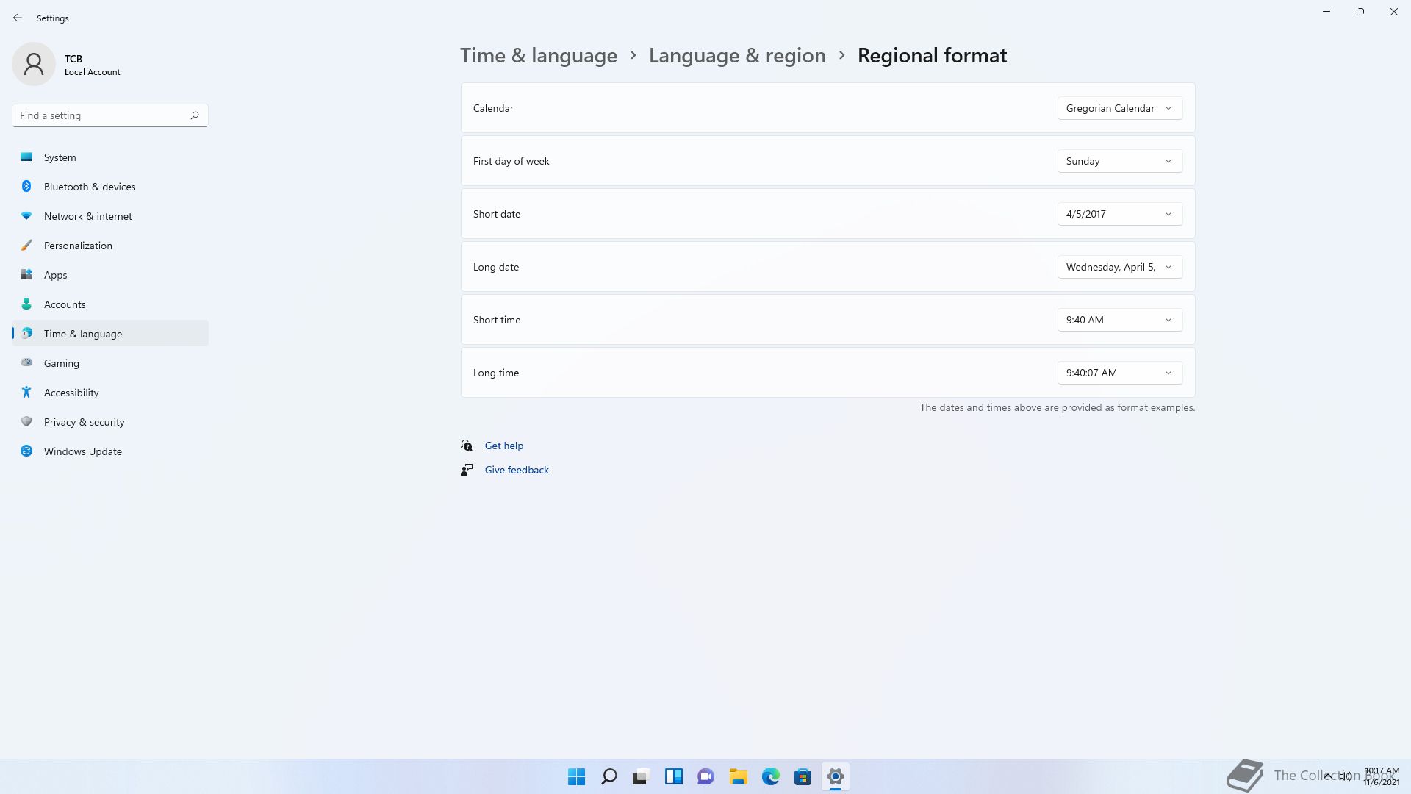The image size is (1411, 794).
Task: Click the Accounts person icon
Action: pos(26,304)
